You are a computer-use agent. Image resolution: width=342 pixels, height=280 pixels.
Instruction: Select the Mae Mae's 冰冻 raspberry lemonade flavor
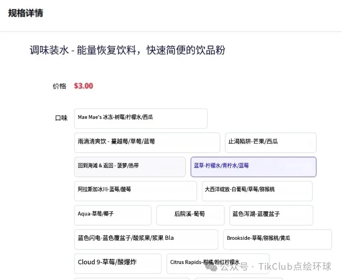tap(140, 118)
